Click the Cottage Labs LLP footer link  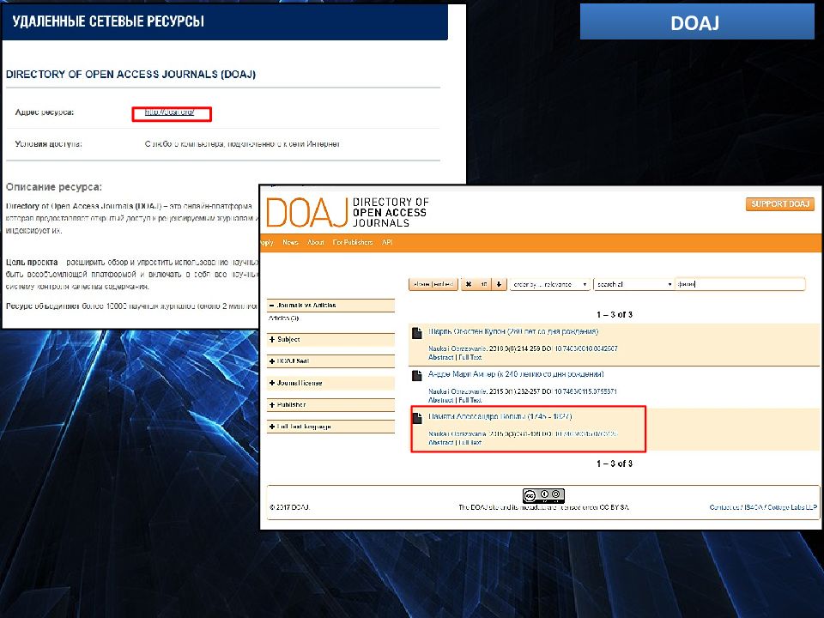click(792, 507)
